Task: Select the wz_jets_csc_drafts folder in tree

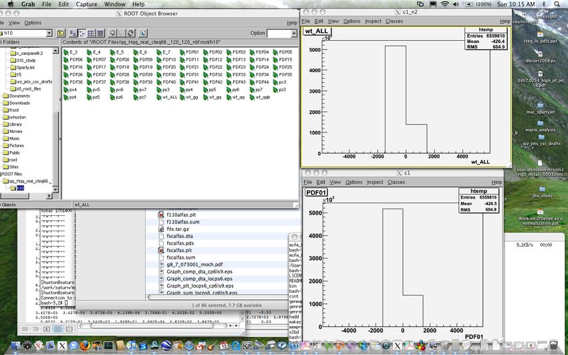Action: click(31, 82)
